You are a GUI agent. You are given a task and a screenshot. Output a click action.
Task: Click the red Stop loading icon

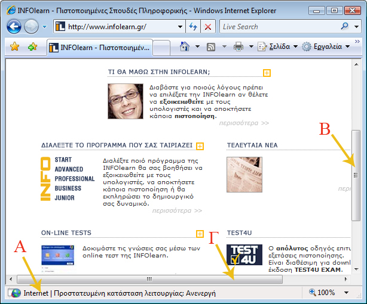(x=208, y=27)
